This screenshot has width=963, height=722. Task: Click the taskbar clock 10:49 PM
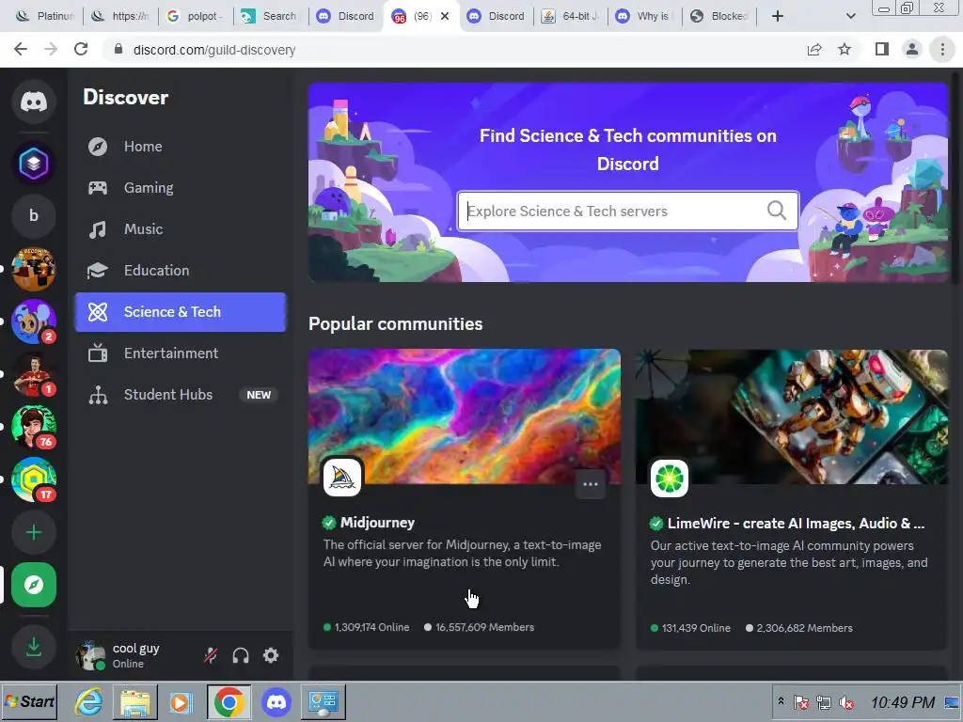click(902, 702)
